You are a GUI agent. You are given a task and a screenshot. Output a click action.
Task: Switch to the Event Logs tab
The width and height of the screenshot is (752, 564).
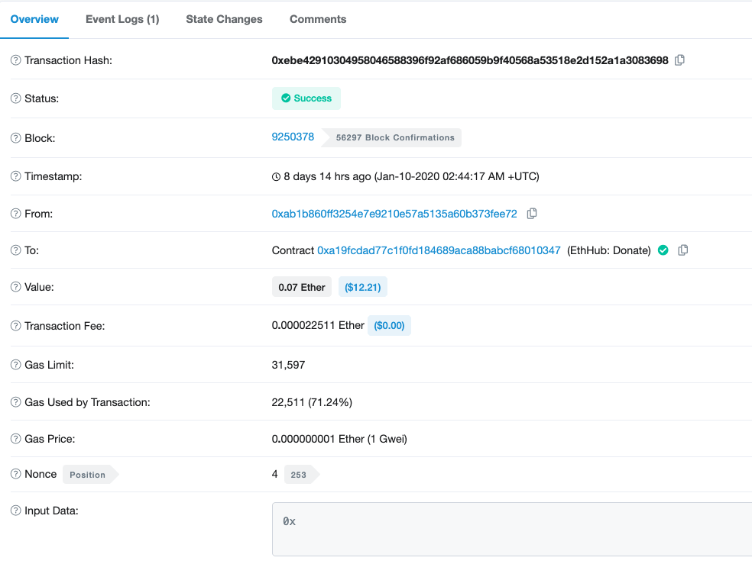122,19
